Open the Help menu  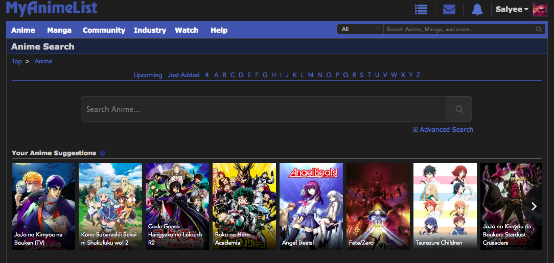[219, 30]
